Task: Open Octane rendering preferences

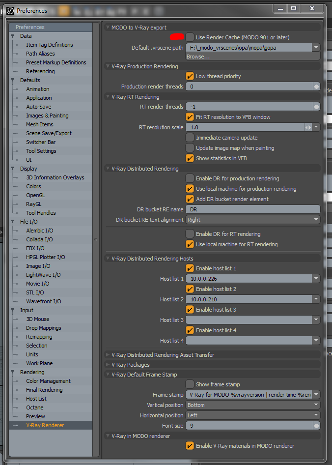Action: [x=35, y=407]
